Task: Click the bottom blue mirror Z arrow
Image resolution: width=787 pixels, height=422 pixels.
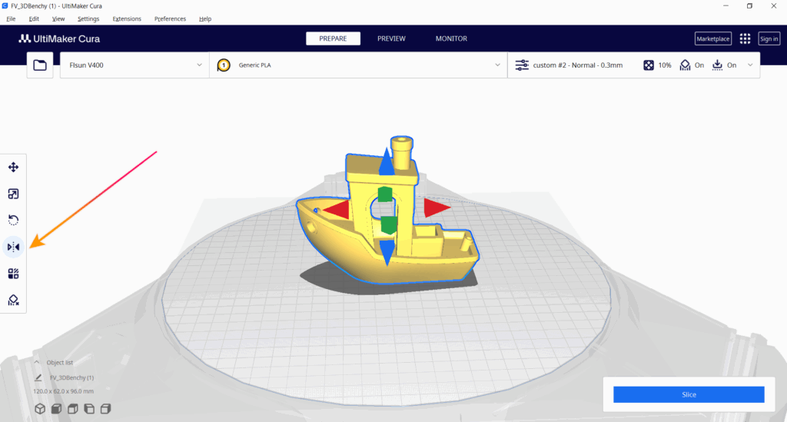Action: pyautogui.click(x=387, y=252)
